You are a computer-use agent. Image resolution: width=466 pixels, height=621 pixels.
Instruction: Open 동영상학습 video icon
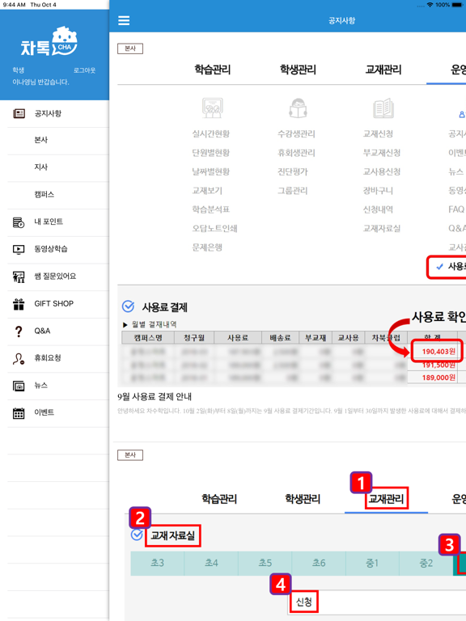click(19, 249)
